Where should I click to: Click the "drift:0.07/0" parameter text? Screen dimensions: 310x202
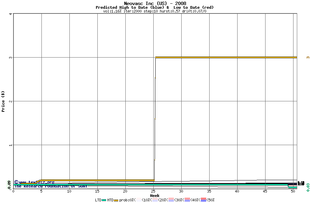tap(194, 11)
